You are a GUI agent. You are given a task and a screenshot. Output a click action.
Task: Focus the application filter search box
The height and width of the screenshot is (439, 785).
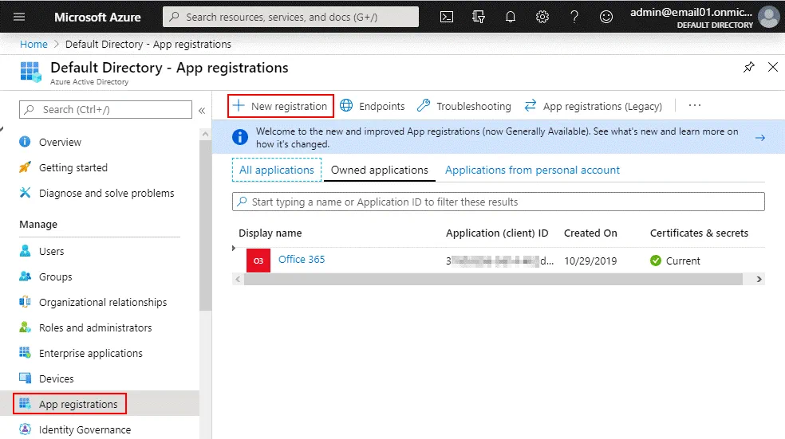498,202
